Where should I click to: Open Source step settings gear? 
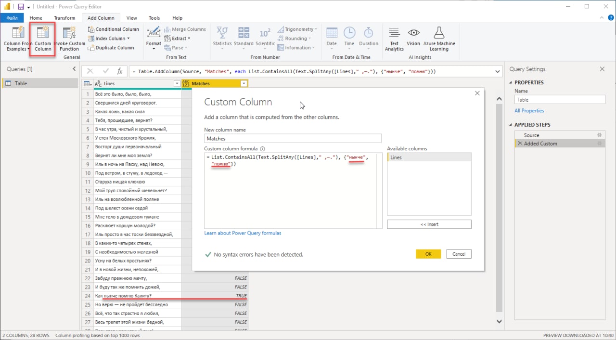click(x=600, y=135)
